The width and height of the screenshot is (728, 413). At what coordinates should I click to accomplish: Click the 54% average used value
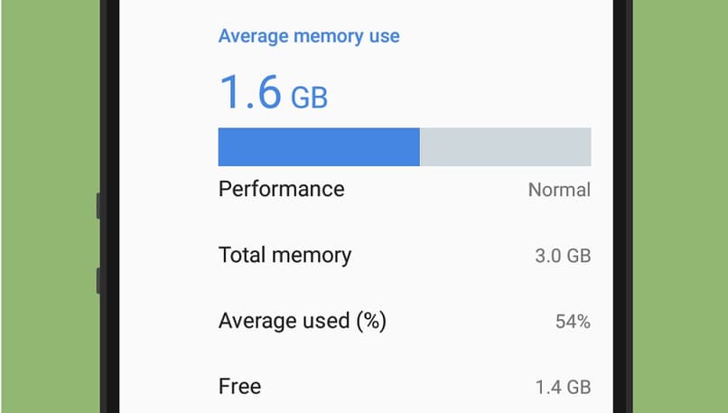pos(573,322)
